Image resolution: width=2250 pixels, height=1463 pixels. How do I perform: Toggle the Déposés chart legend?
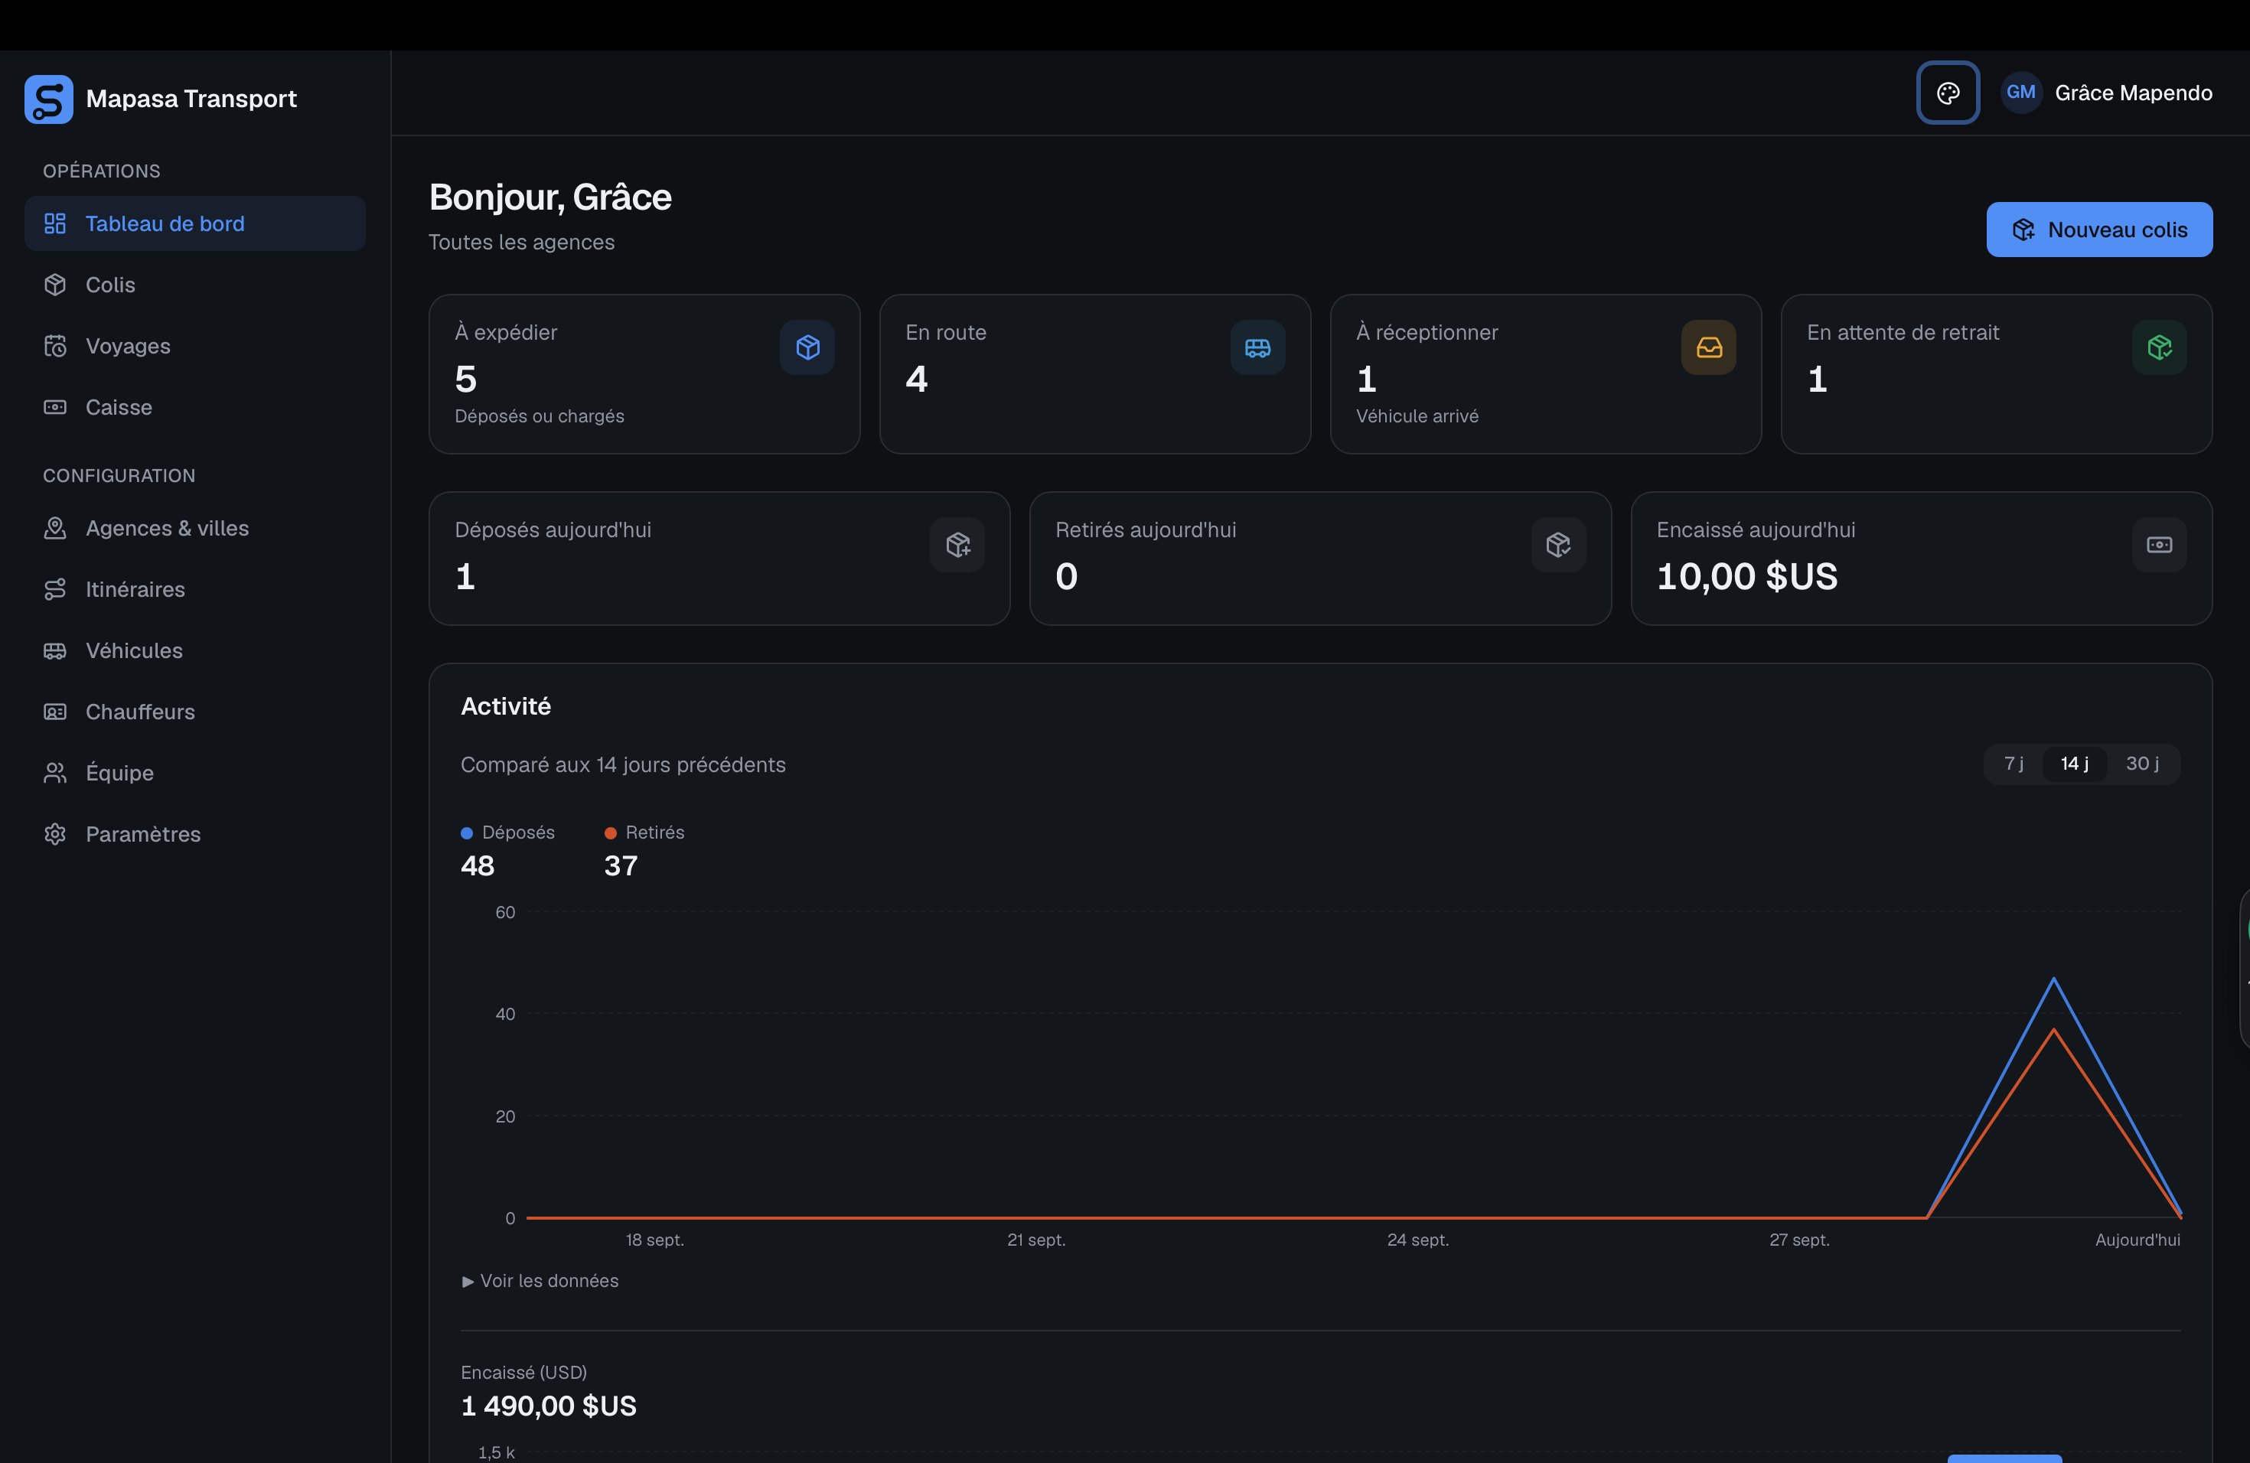(x=507, y=833)
